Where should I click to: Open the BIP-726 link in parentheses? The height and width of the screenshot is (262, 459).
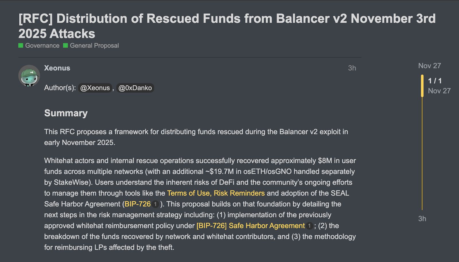click(x=138, y=204)
